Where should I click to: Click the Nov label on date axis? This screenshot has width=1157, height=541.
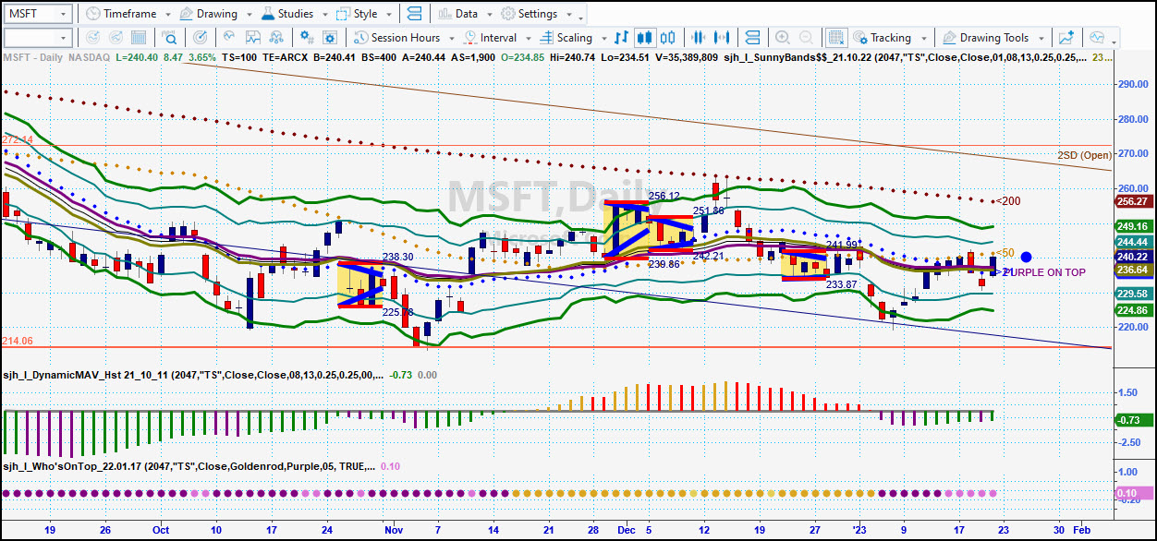pos(395,531)
